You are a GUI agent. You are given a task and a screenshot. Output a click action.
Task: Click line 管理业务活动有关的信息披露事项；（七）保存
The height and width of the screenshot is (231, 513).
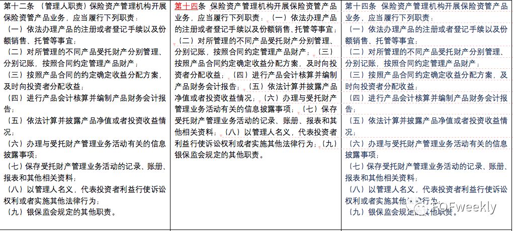coord(256,109)
